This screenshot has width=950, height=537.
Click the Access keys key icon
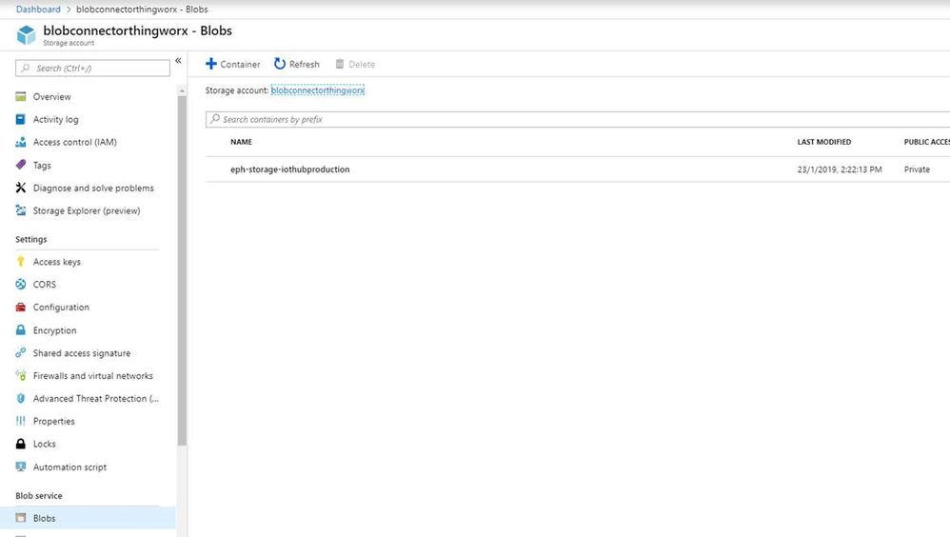coord(21,261)
